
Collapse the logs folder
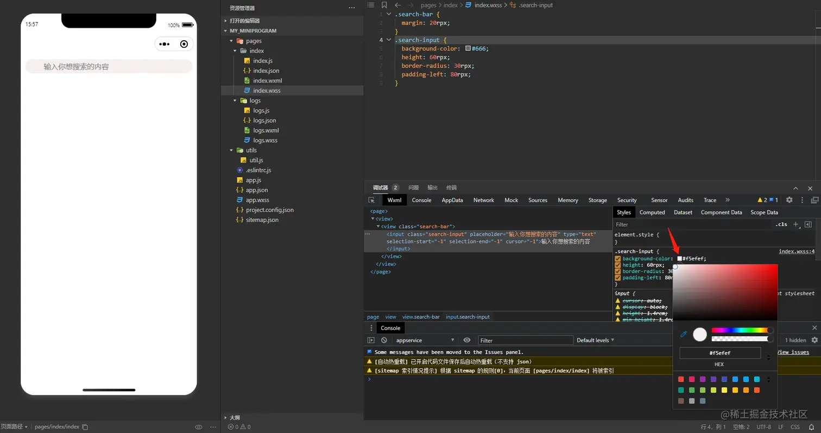235,101
